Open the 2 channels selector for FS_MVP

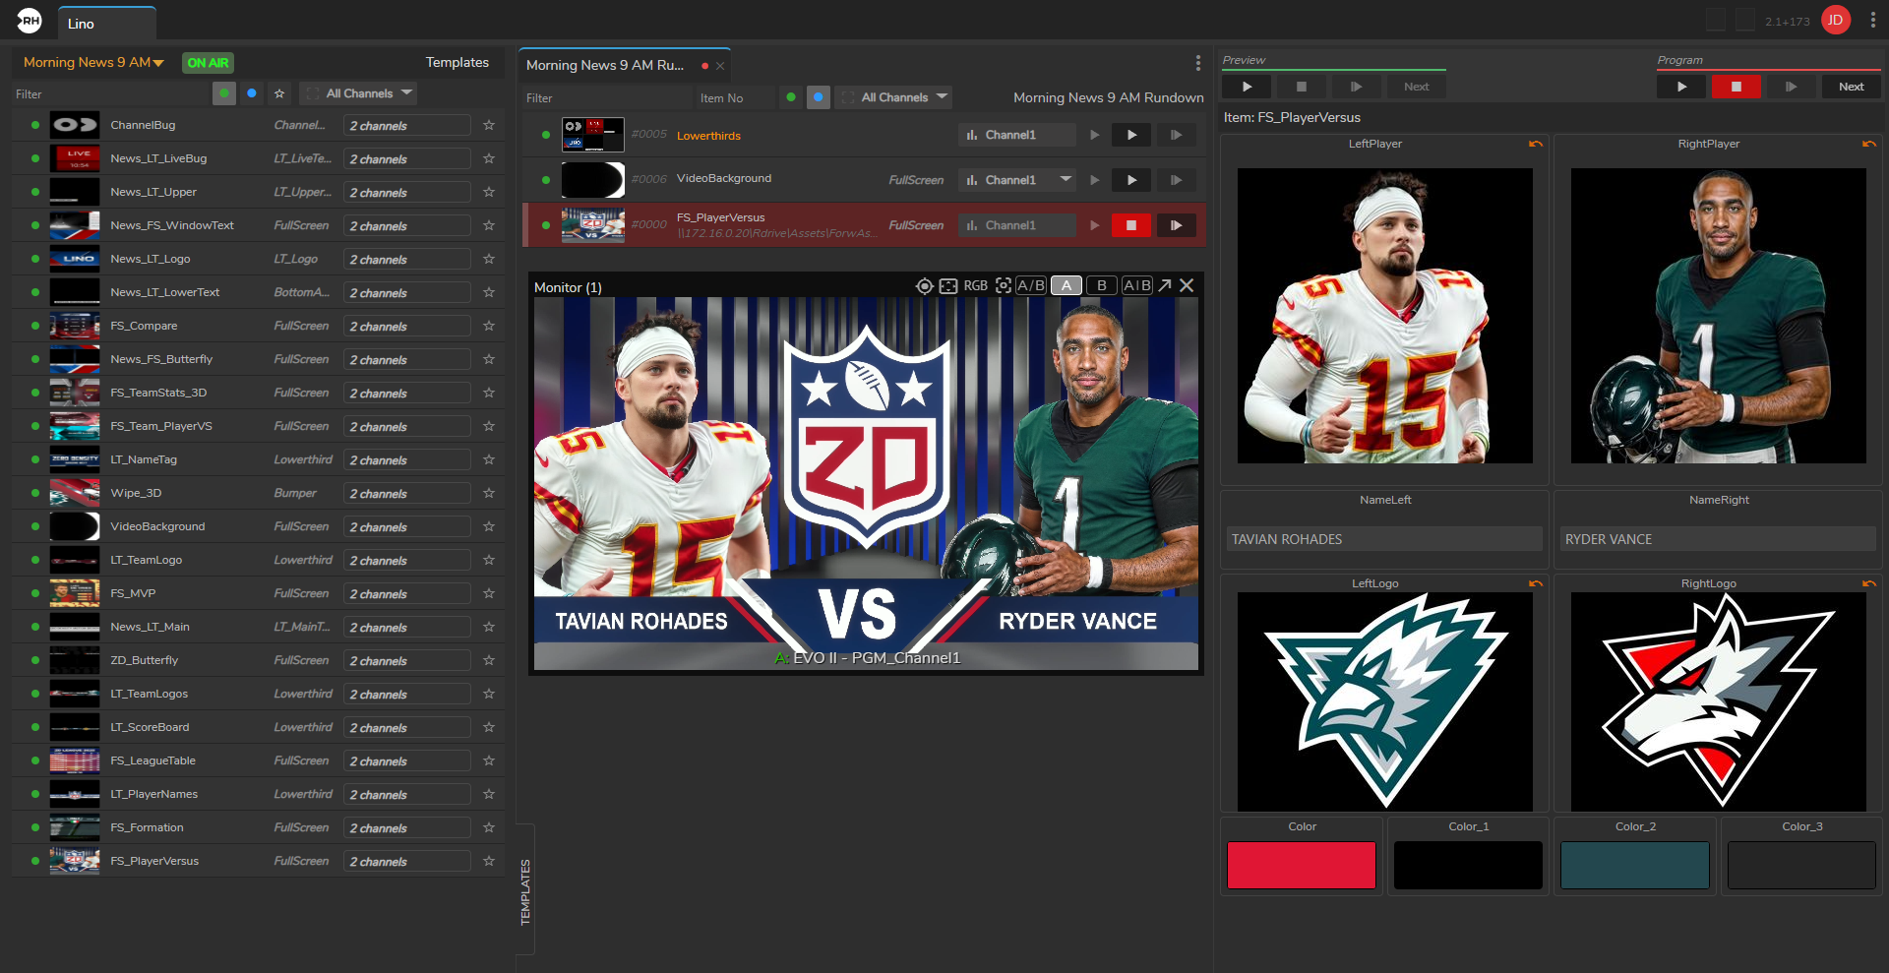(407, 593)
